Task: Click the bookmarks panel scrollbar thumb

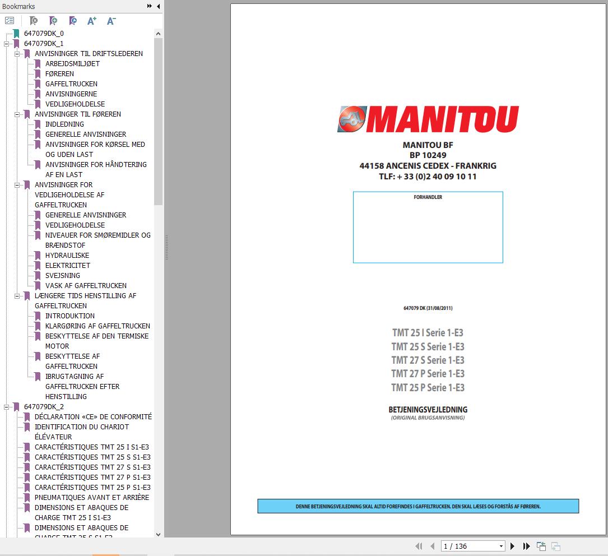Action: point(158,122)
